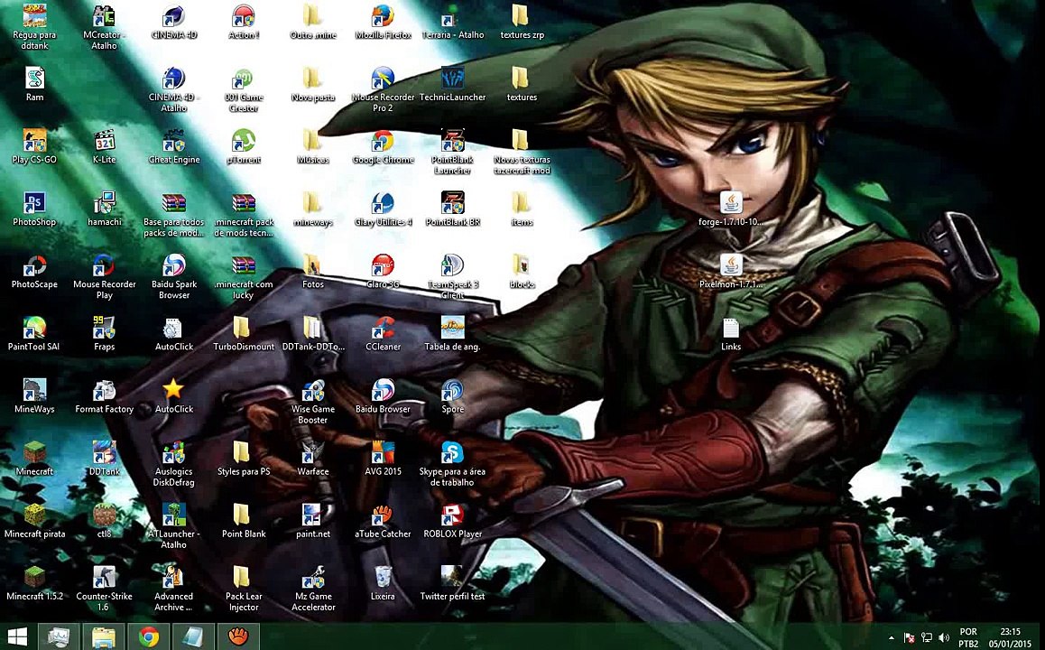This screenshot has width=1045, height=650.
Task: Click the volume speaker tray icon
Action: (x=944, y=638)
